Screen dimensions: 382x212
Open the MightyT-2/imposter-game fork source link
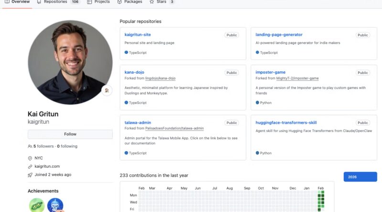pos(297,78)
